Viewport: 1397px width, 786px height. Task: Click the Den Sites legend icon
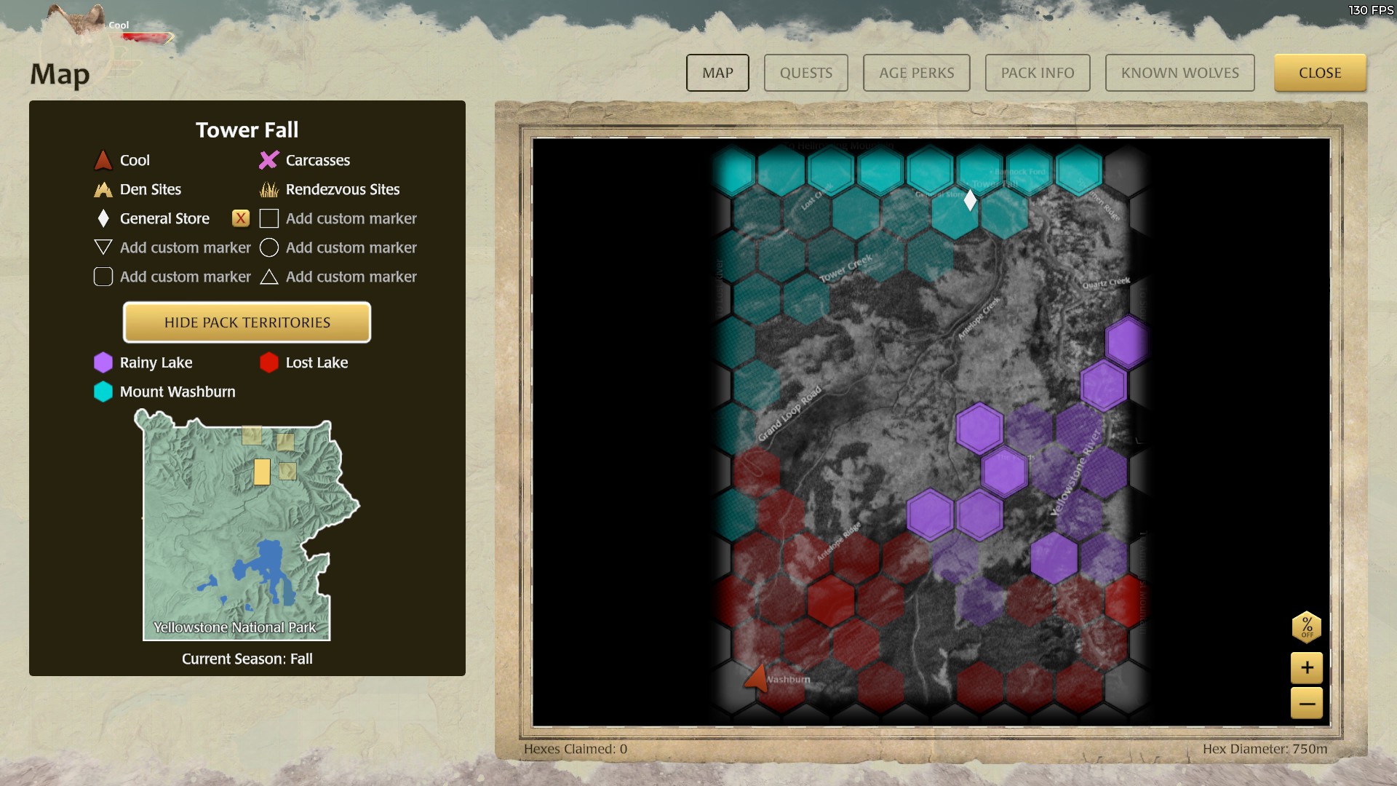point(103,189)
